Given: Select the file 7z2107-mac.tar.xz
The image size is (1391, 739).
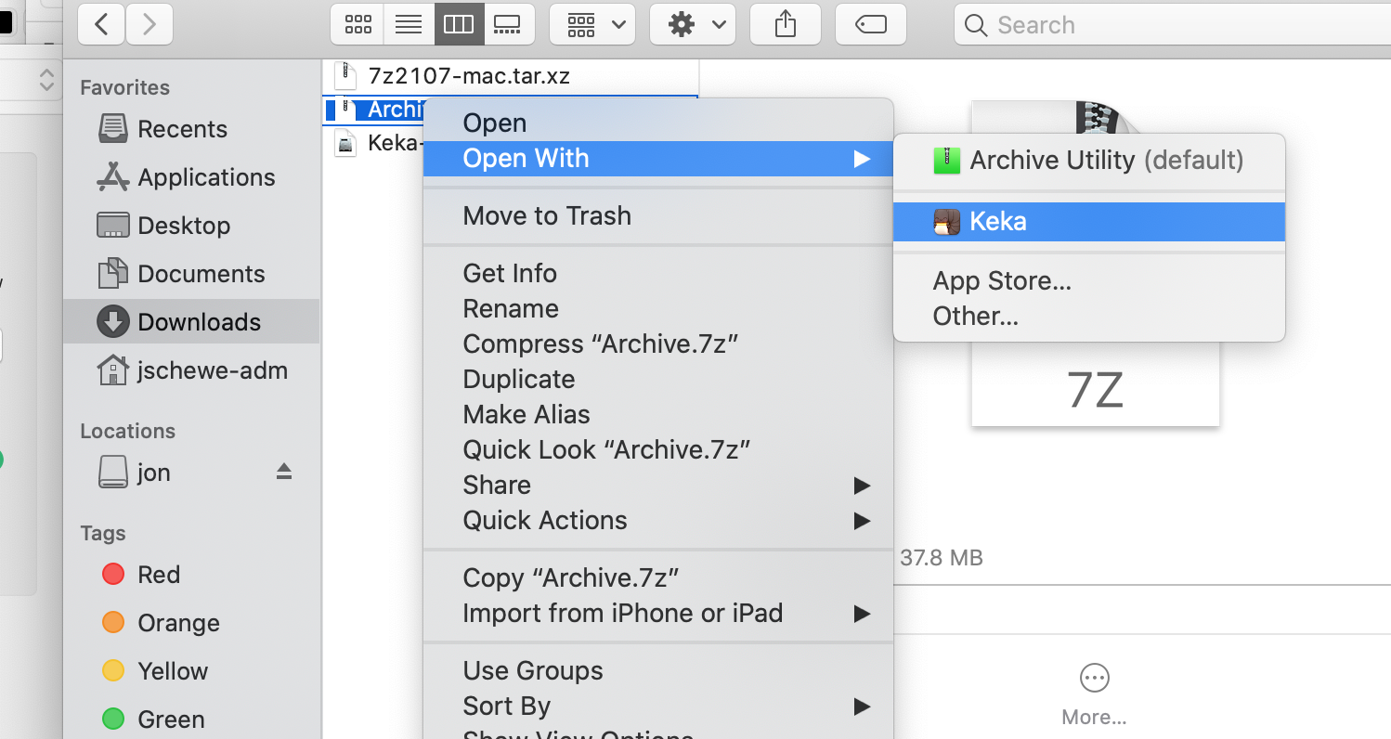Looking at the screenshot, I should (x=469, y=75).
